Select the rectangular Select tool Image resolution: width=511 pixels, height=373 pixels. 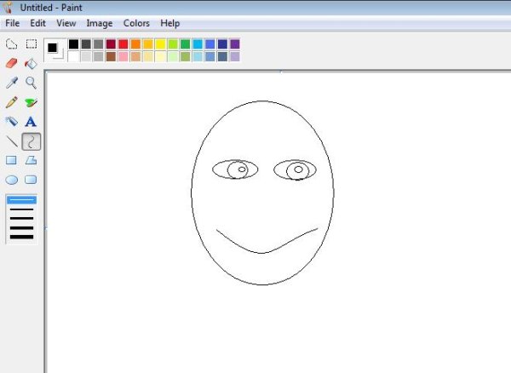(32, 43)
